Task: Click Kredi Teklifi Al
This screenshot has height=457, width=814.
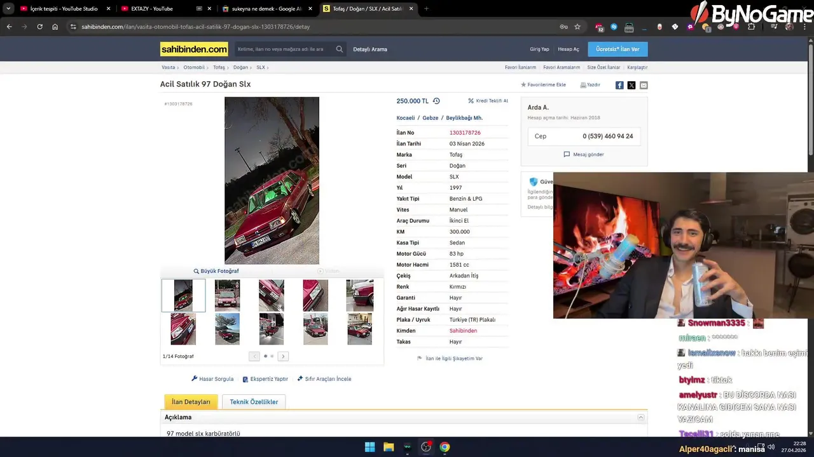Action: (488, 101)
